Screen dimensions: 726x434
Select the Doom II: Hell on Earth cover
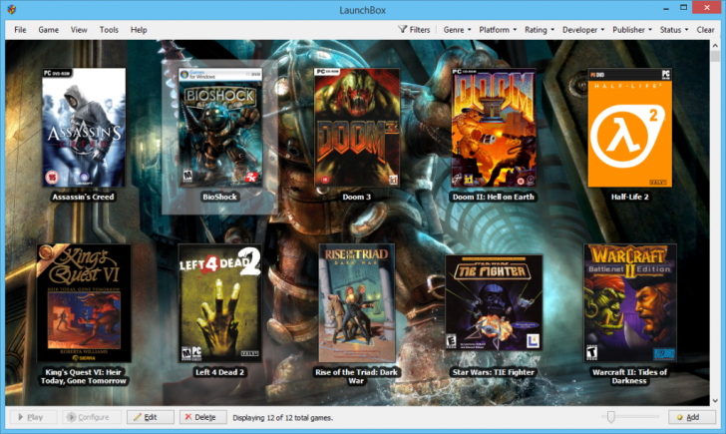pos(494,128)
